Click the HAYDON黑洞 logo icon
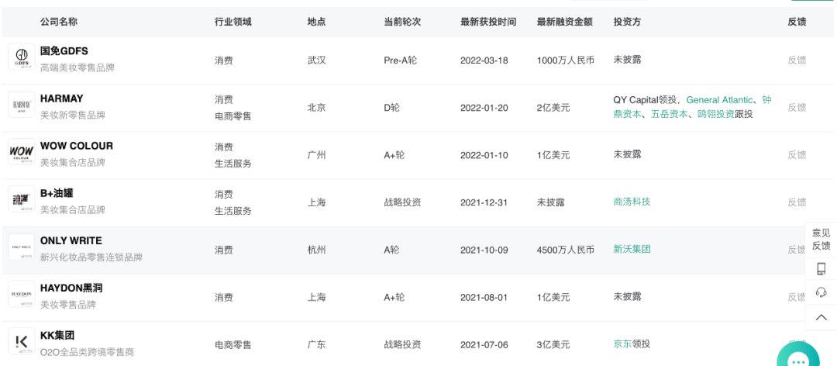The width and height of the screenshot is (837, 366). point(21,295)
